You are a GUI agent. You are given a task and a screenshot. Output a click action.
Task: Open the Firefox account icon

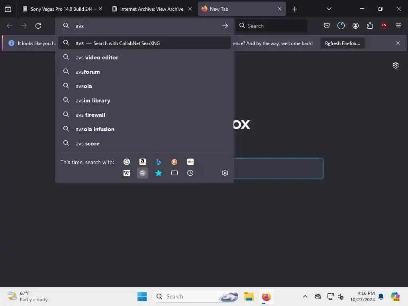(355, 25)
